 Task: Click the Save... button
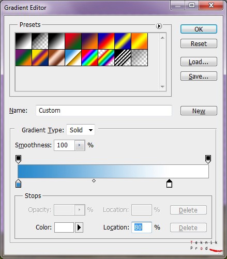(199, 76)
